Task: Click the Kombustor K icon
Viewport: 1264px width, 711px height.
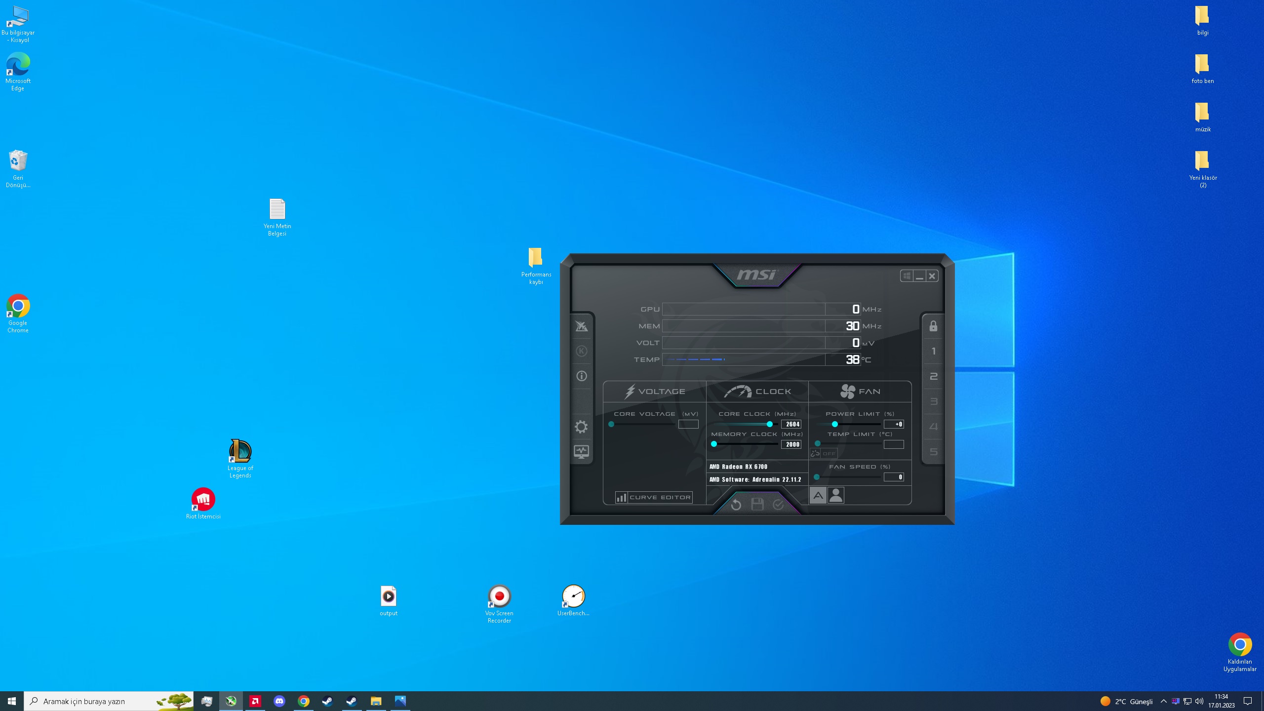Action: click(582, 351)
